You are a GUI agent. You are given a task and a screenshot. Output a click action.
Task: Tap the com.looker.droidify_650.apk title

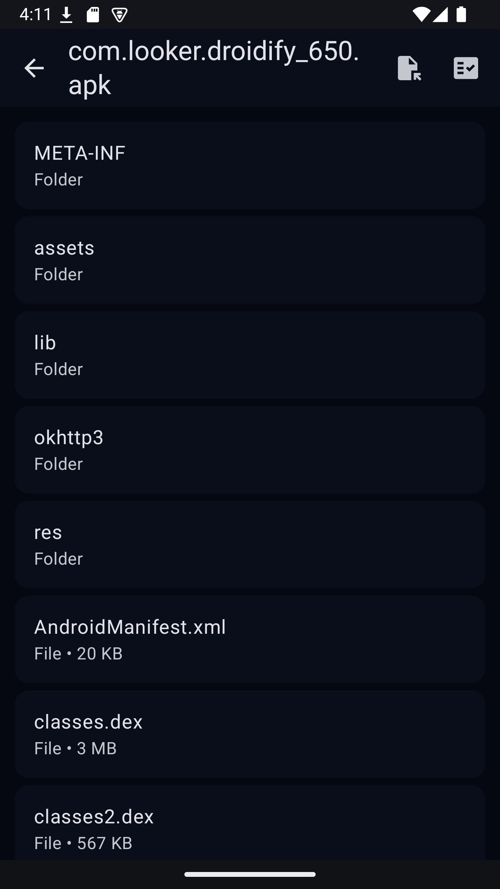pos(214,68)
